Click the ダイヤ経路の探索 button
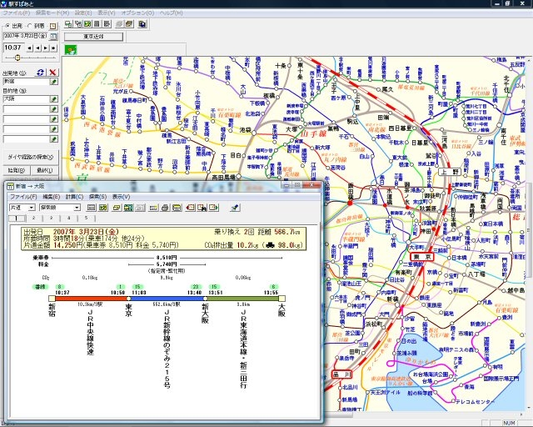This screenshot has height=427, width=533. [31, 157]
